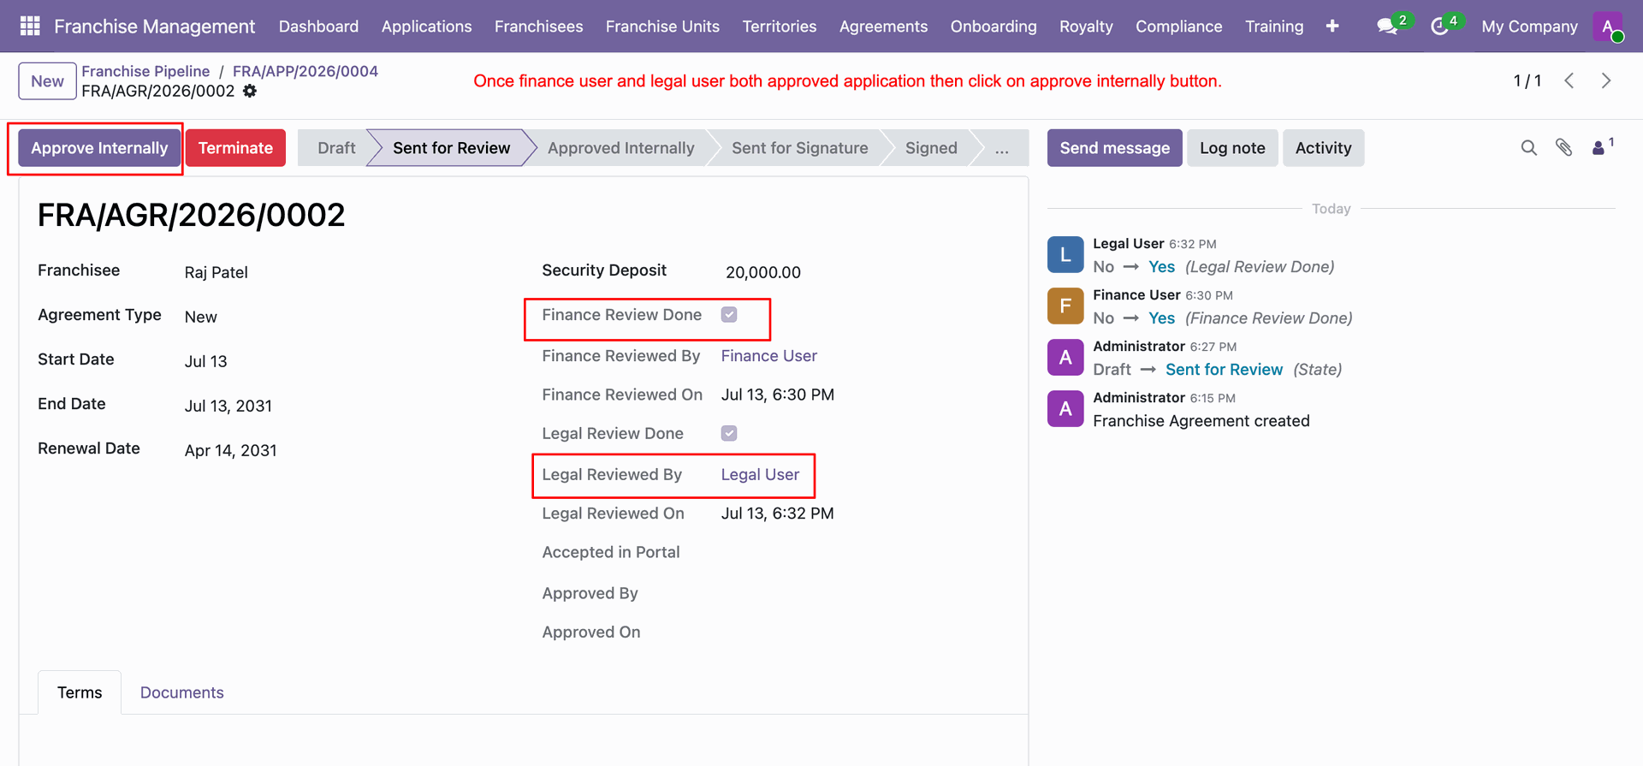Click the Start Date value Jul 13
Screen dimensions: 1643x766
coord(206,362)
